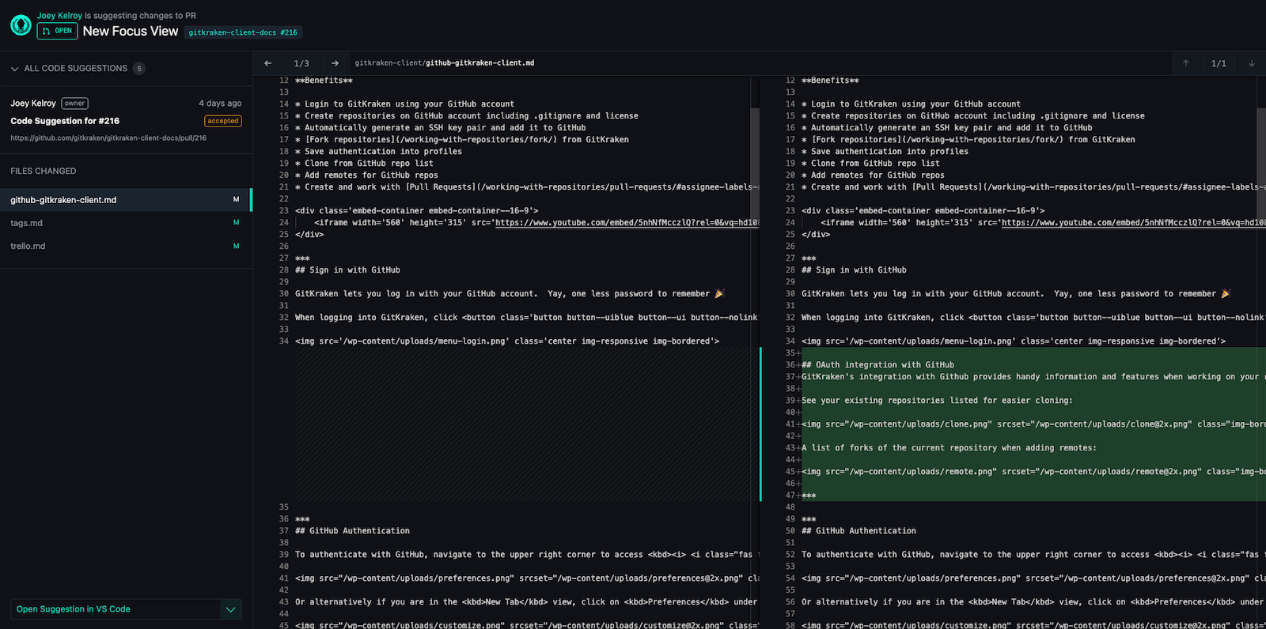Open the gitkraken-client-docs #216 tag
The height and width of the screenshot is (629, 1266).
[x=243, y=32]
